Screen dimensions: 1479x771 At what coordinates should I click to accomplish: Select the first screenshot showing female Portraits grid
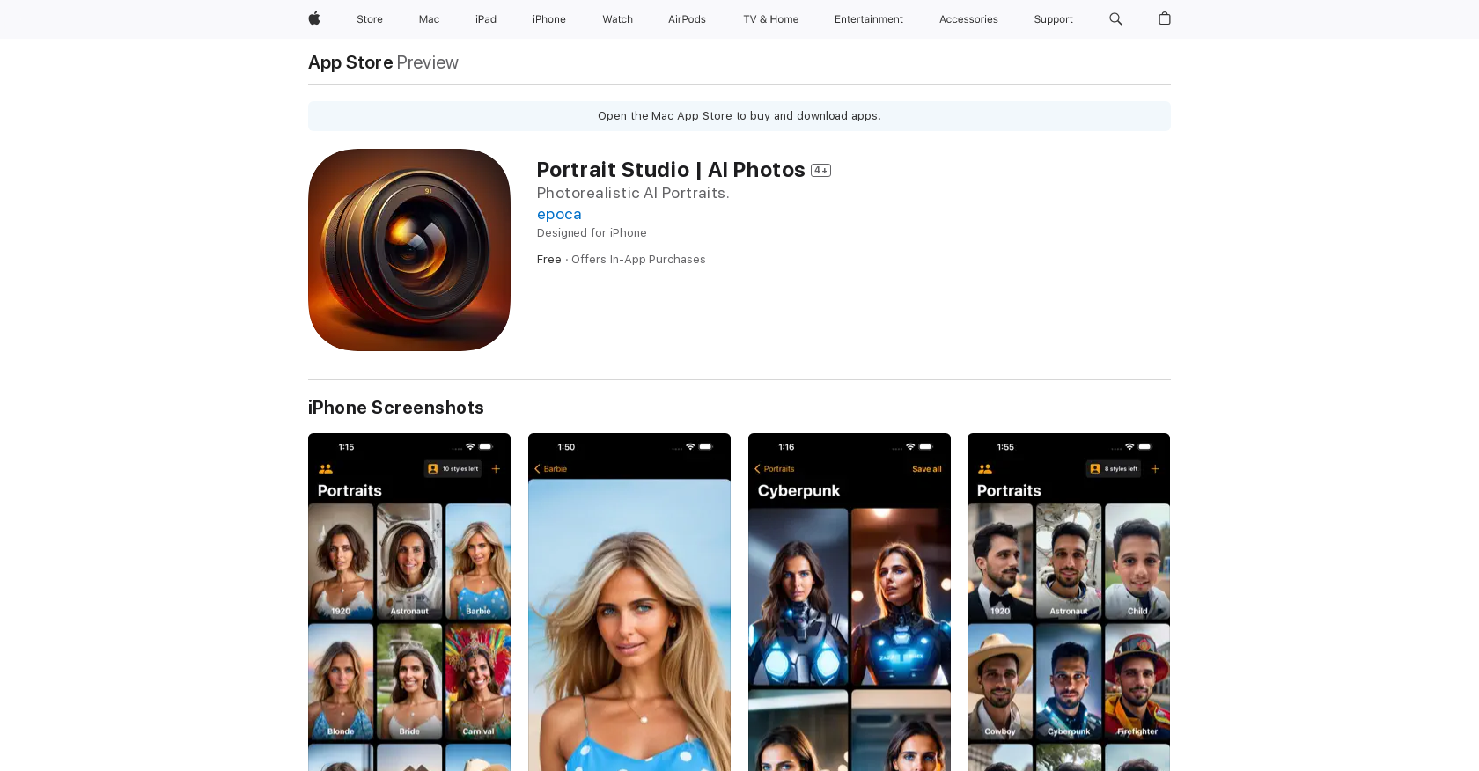(x=409, y=602)
